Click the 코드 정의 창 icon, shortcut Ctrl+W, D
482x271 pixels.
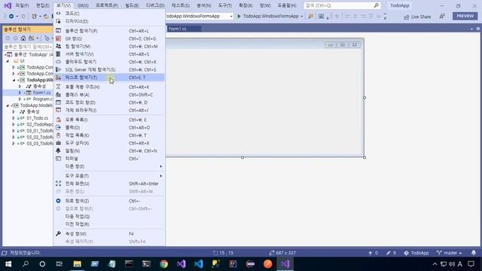(58, 102)
